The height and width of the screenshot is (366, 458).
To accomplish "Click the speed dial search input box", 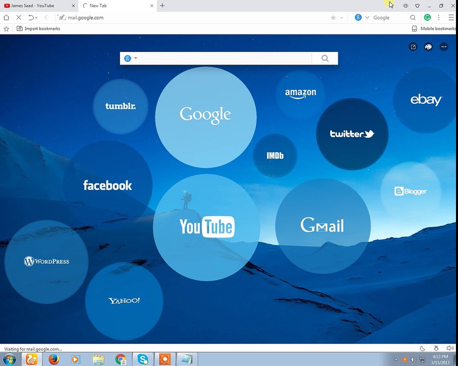I will pyautogui.click(x=225, y=58).
